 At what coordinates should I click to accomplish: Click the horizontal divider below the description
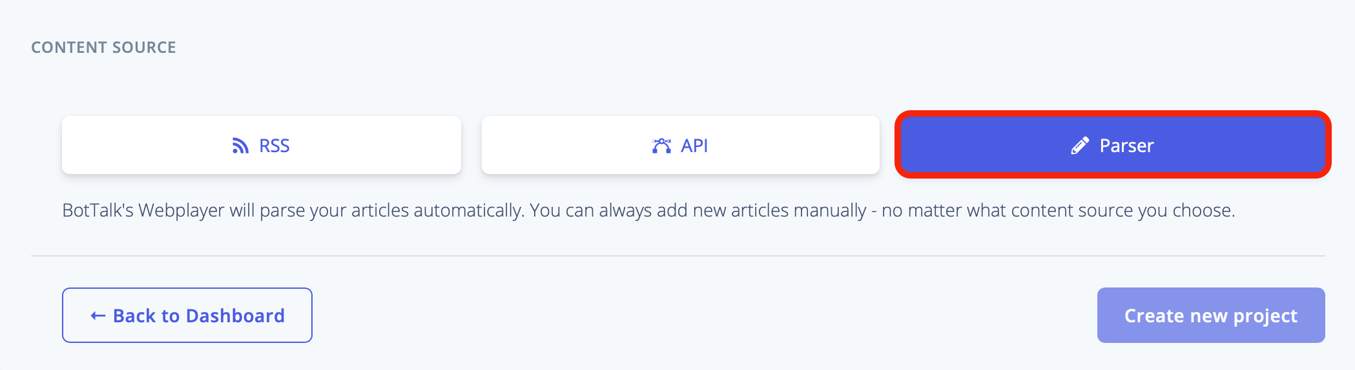(678, 256)
